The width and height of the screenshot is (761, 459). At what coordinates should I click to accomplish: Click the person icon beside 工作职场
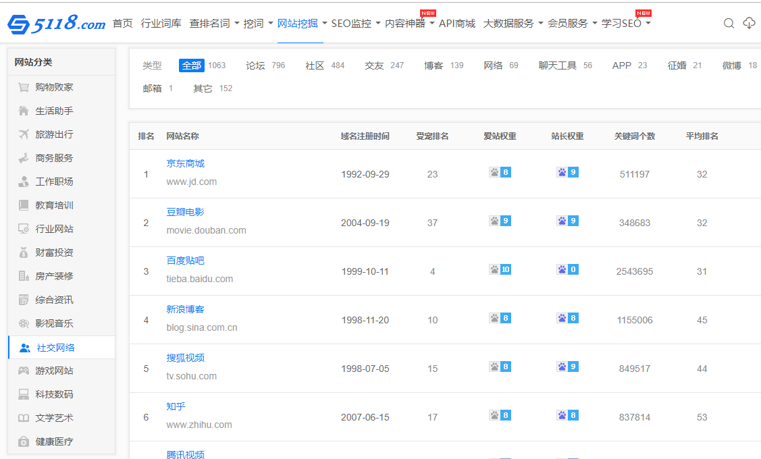click(x=23, y=182)
